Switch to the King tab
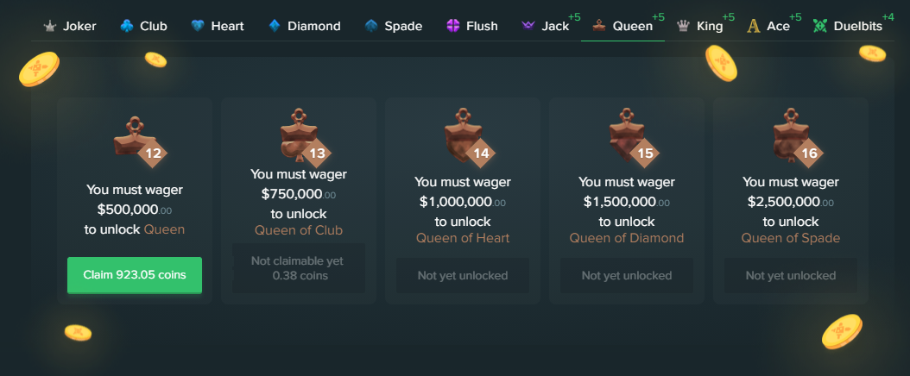 click(700, 26)
